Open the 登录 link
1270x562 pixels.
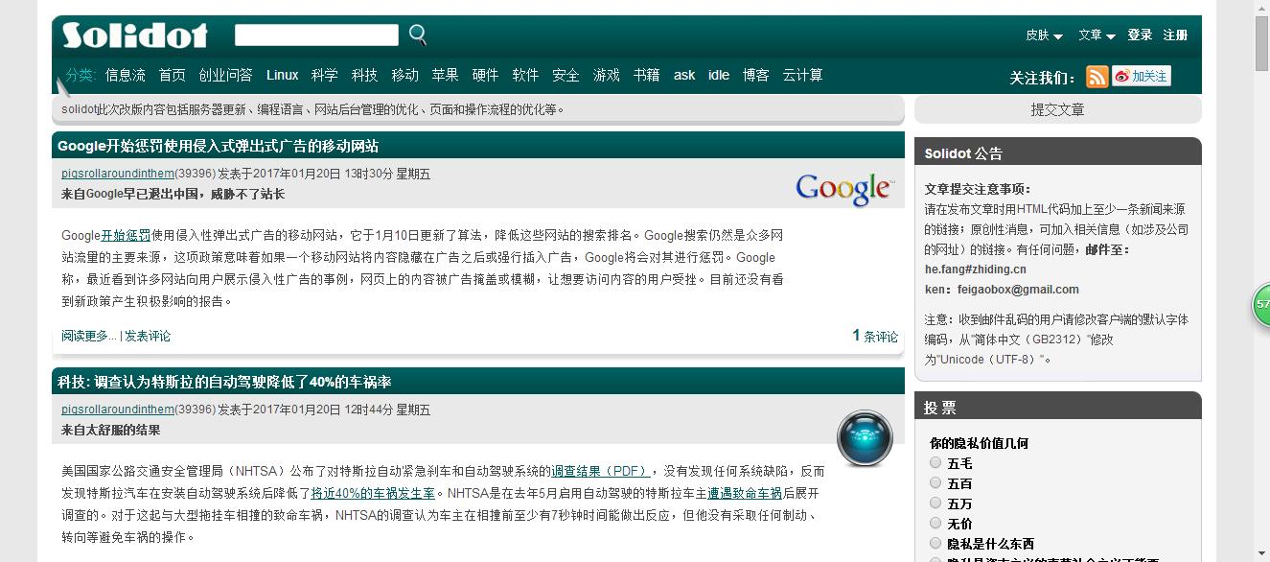[x=1140, y=34]
